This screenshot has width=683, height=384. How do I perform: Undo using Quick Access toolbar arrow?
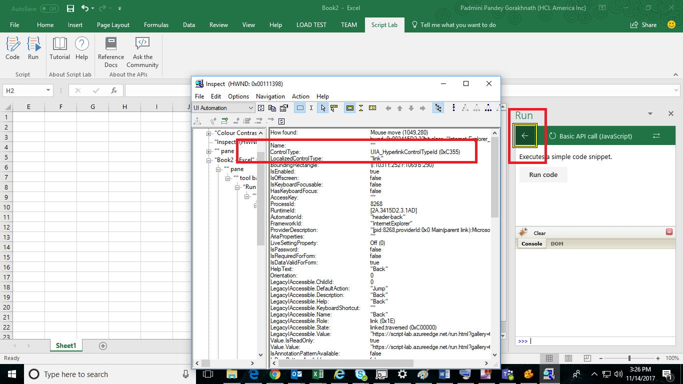click(85, 8)
